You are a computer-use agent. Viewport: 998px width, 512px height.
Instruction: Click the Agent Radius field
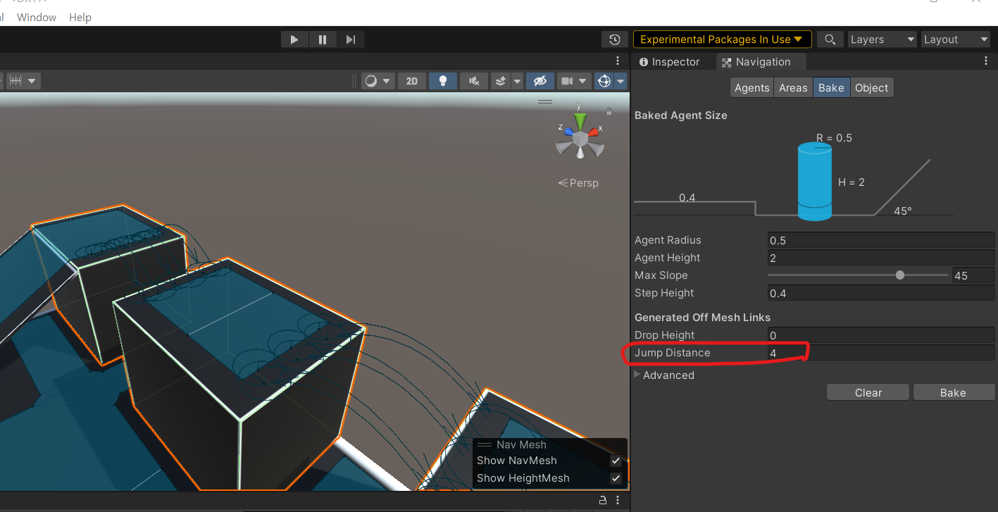(x=880, y=240)
